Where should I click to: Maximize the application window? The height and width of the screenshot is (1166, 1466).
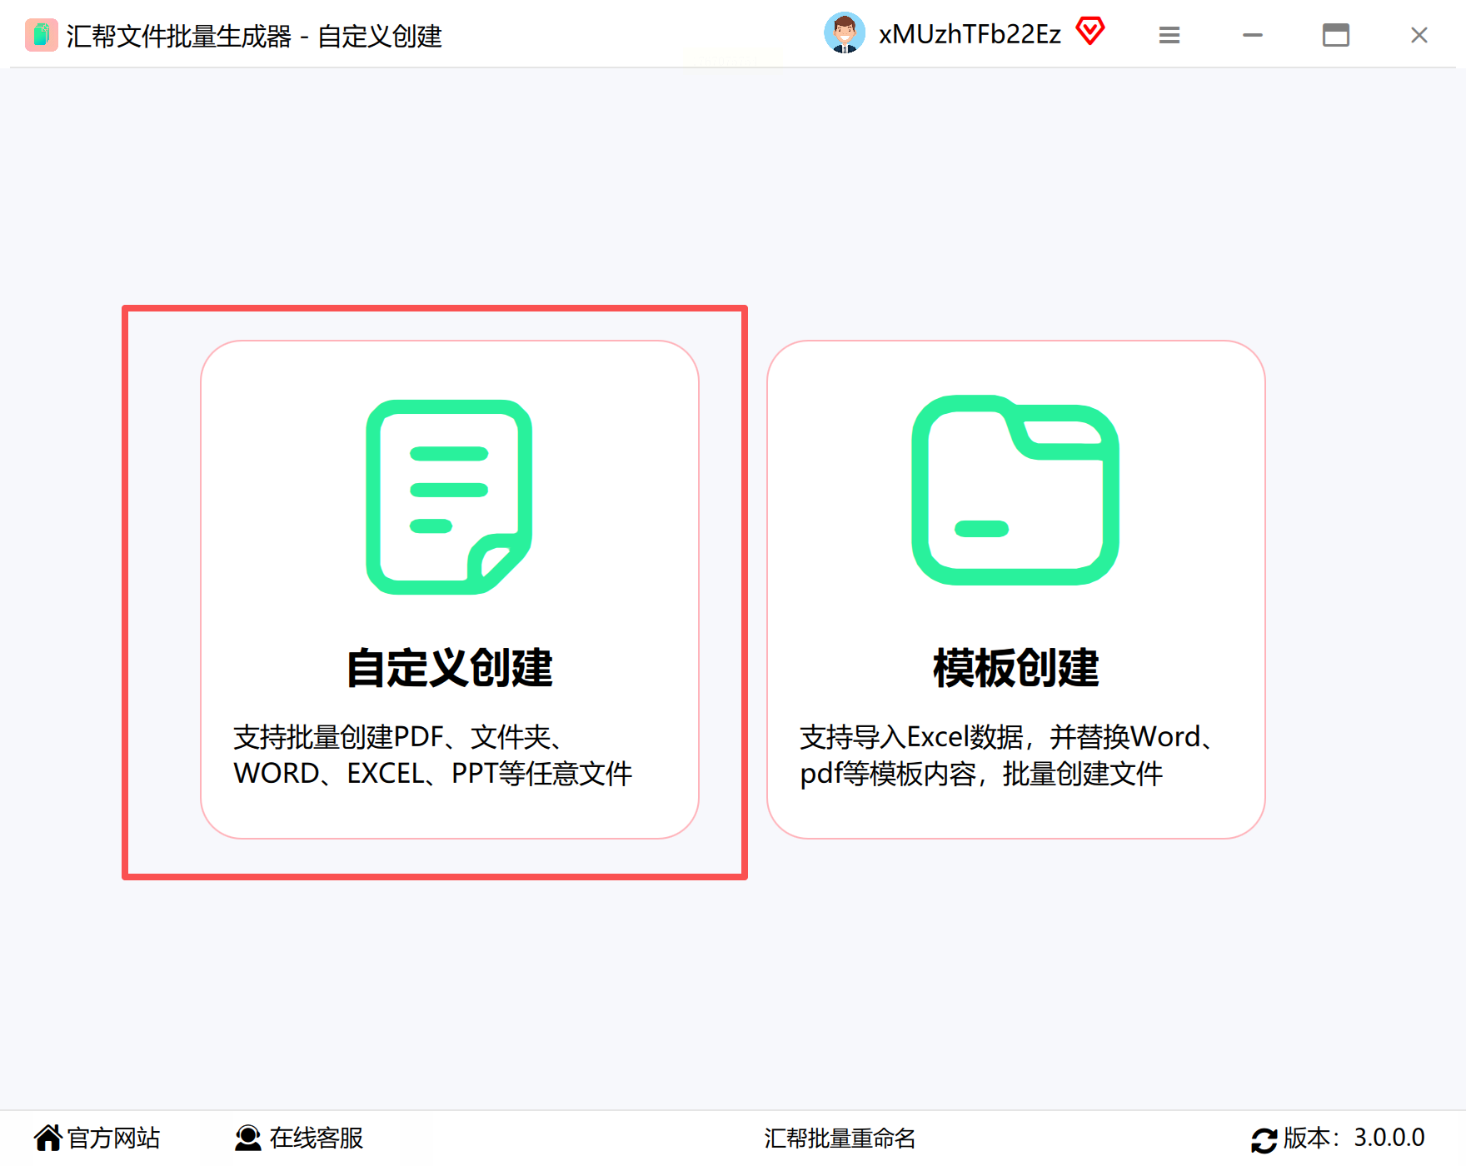(1336, 35)
